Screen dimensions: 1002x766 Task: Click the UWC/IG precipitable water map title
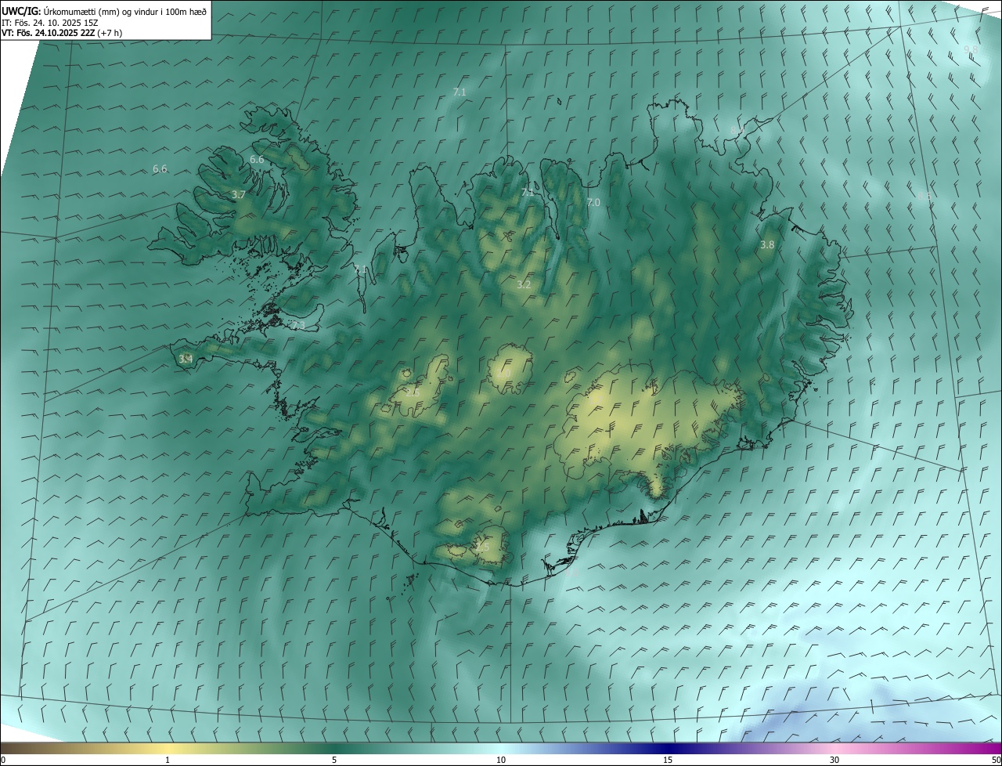point(104,11)
